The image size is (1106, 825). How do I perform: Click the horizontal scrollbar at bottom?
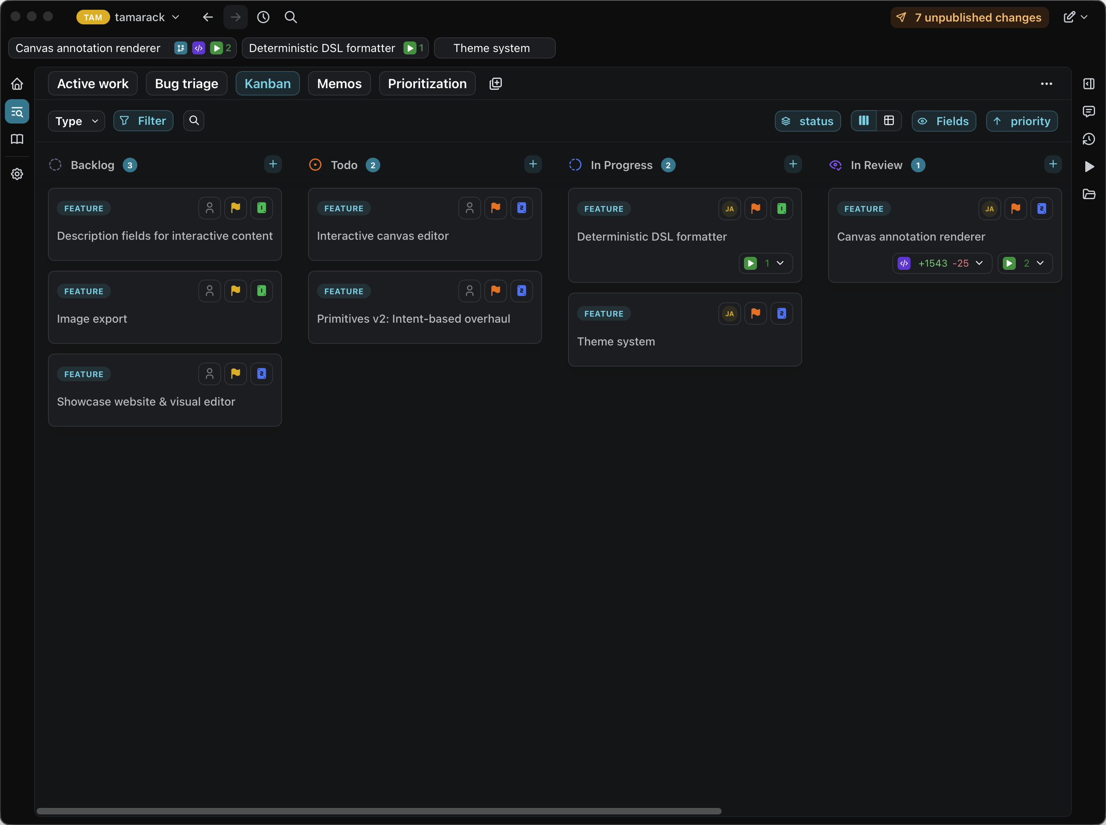pos(379,811)
